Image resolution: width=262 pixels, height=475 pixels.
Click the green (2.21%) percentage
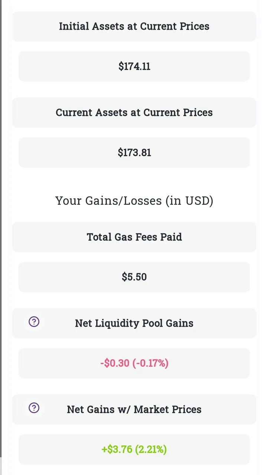tap(151, 449)
